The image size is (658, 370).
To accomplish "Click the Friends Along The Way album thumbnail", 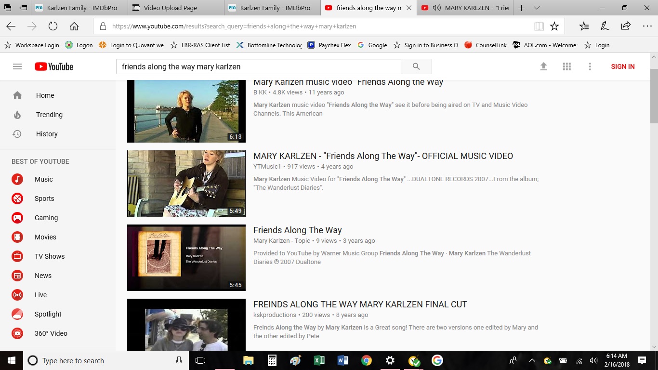I will click(186, 258).
